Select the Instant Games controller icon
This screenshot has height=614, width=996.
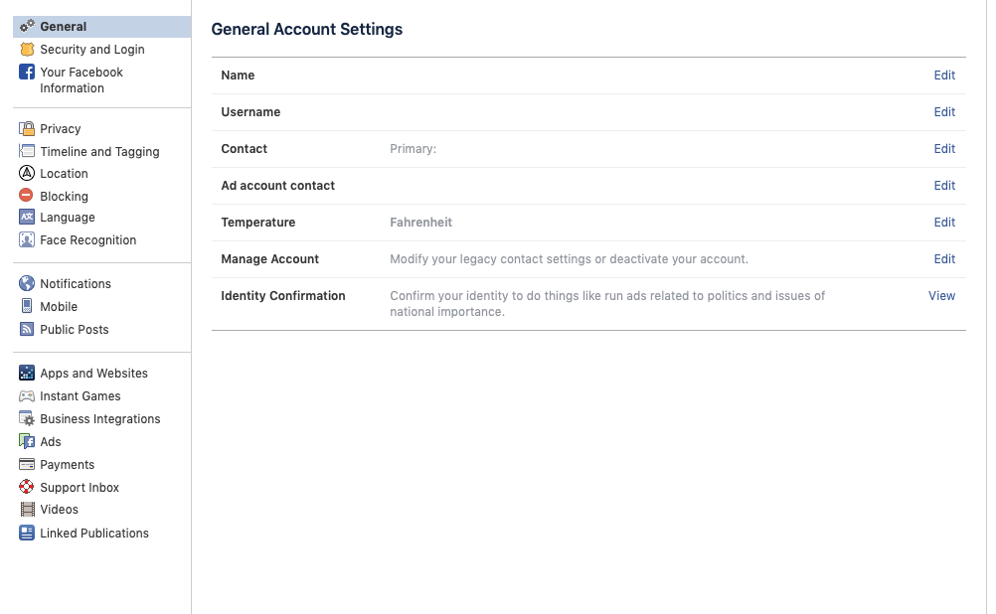tap(27, 395)
